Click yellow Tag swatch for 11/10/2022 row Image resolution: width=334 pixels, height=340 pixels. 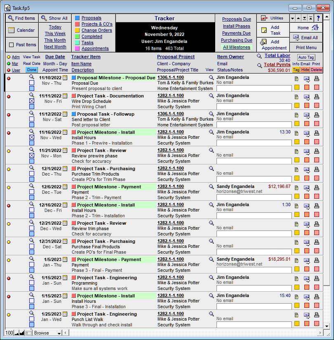pos(297,87)
